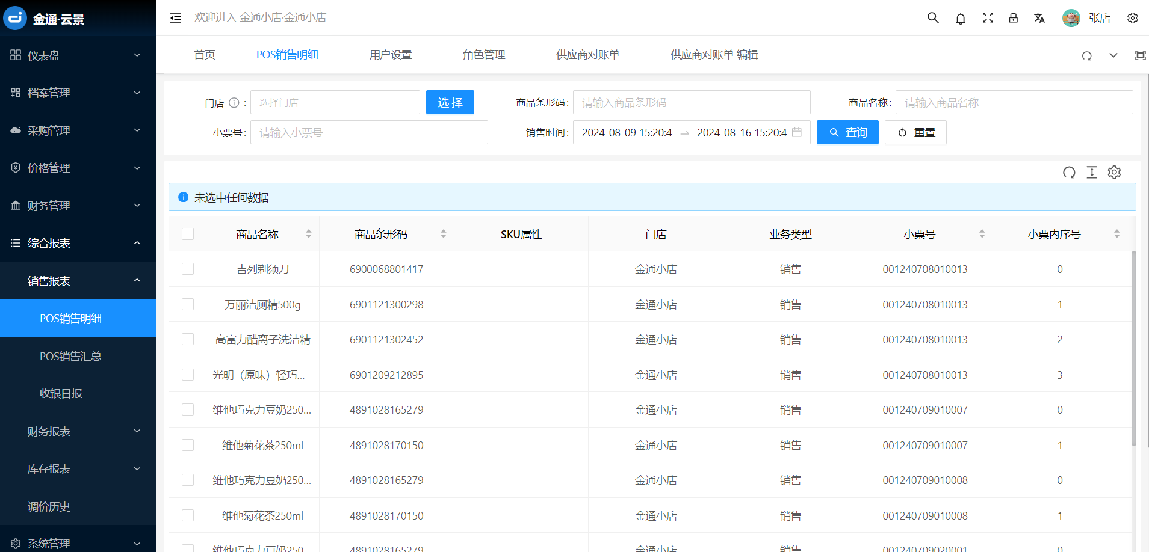Collapse the 销售报表 submenu
The height and width of the screenshot is (552, 1149).
[x=78, y=281]
